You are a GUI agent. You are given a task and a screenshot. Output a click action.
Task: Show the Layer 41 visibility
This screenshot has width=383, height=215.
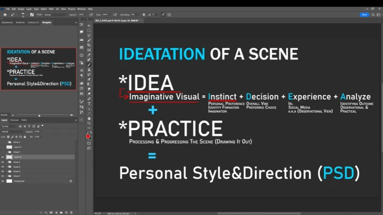[3, 147]
